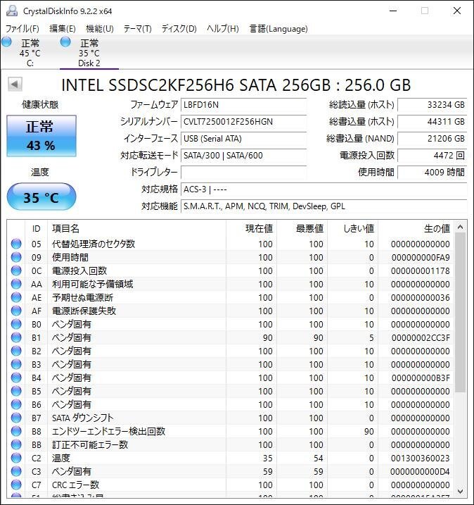This screenshot has width=474, height=505.
Task: Click the SMART list vertical scrollbar thumb
Action: (460, 313)
